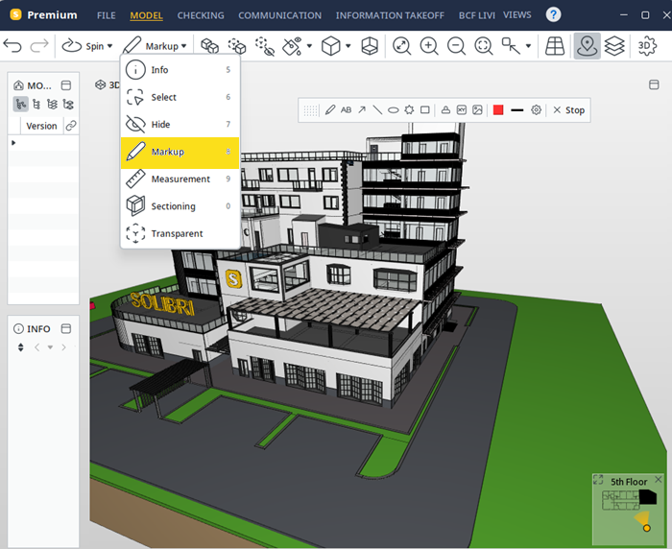This screenshot has height=549, width=672.
Task: Open the stacked layers icon
Action: [x=614, y=46]
